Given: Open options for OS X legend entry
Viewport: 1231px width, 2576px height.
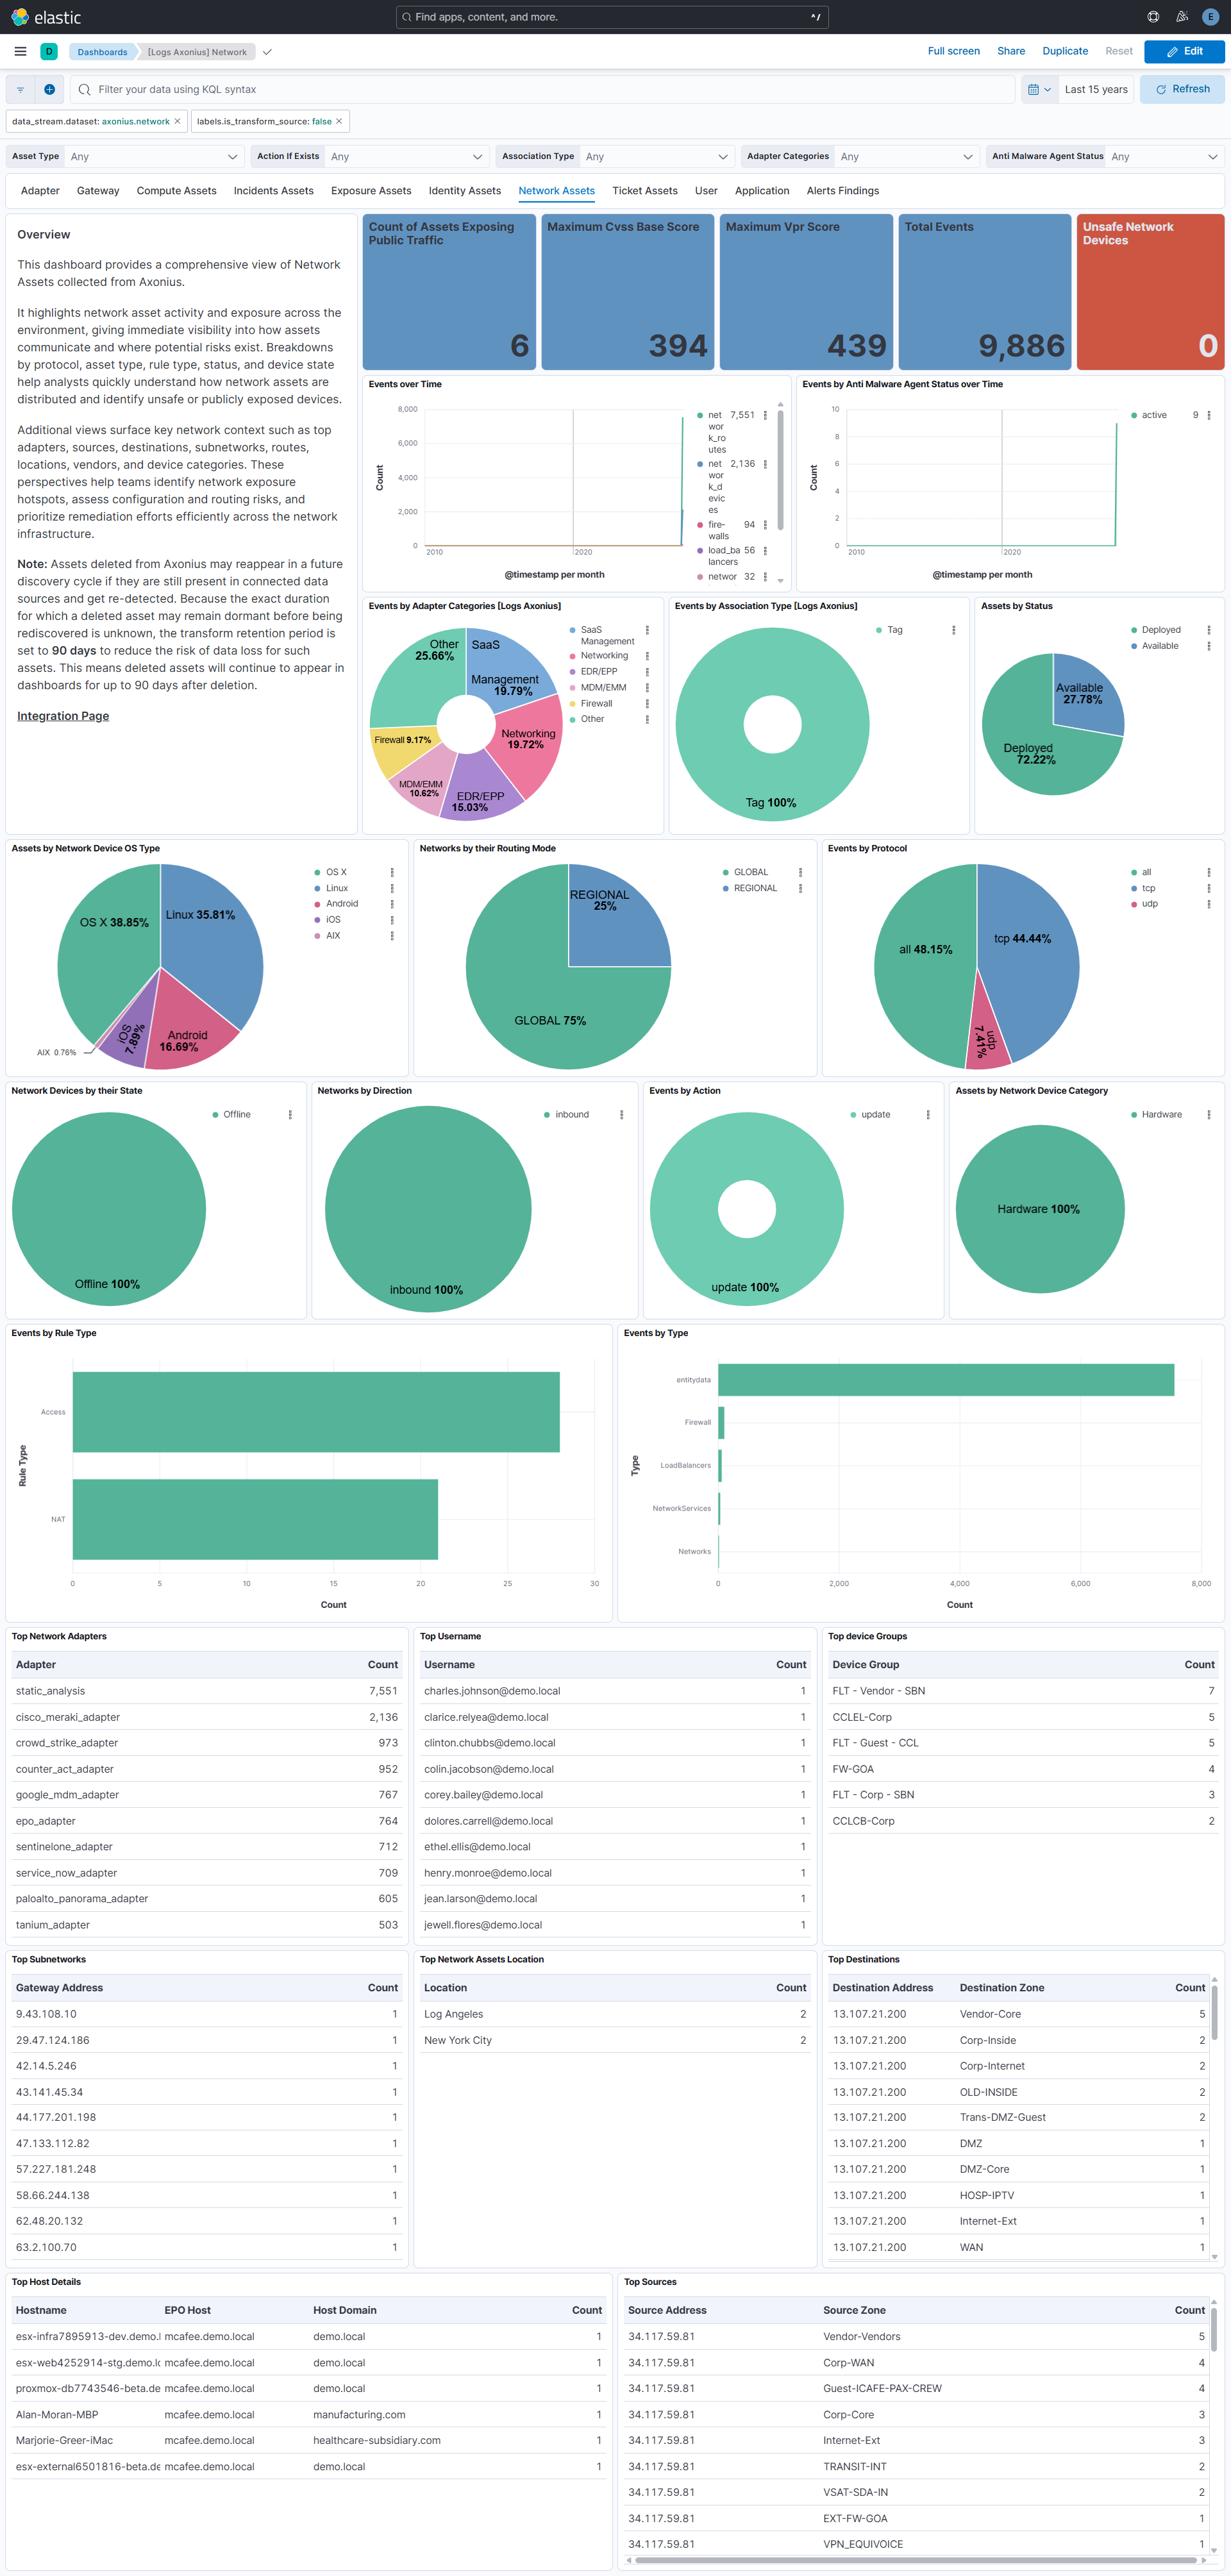Looking at the screenshot, I should [392, 872].
